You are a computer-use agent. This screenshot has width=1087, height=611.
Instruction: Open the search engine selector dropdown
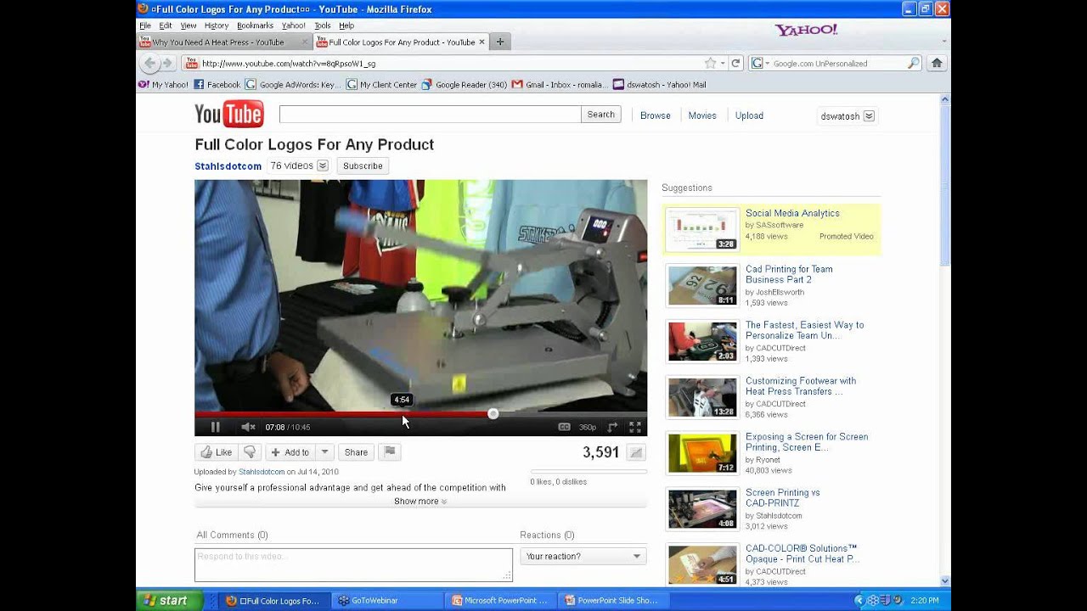click(x=759, y=63)
